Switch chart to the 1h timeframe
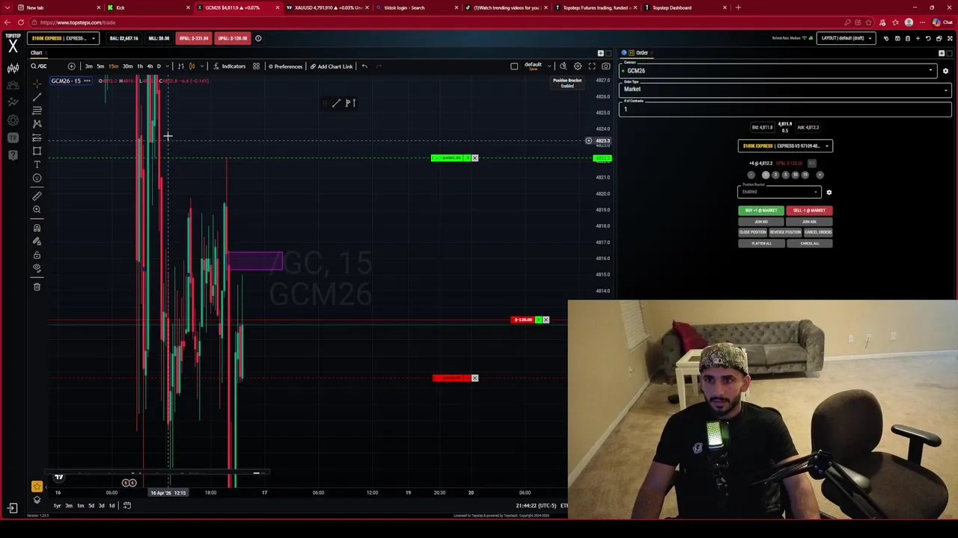 (x=139, y=67)
